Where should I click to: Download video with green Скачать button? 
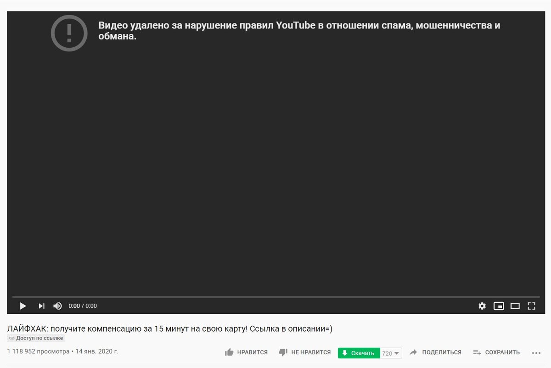[359, 353]
